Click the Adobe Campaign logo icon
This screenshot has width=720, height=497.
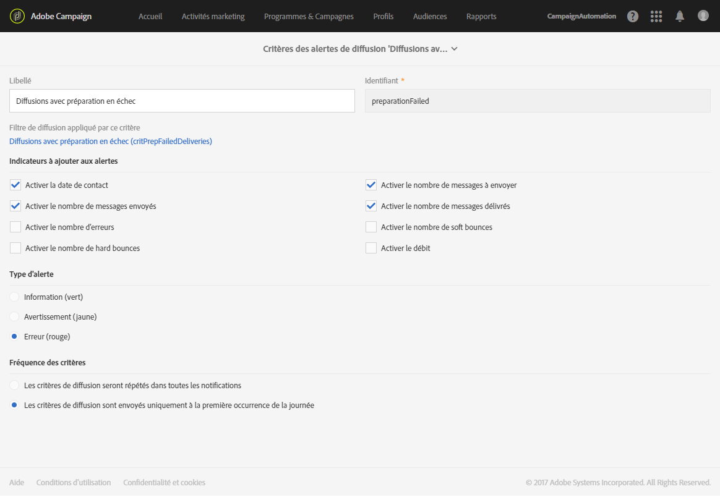[x=17, y=16]
